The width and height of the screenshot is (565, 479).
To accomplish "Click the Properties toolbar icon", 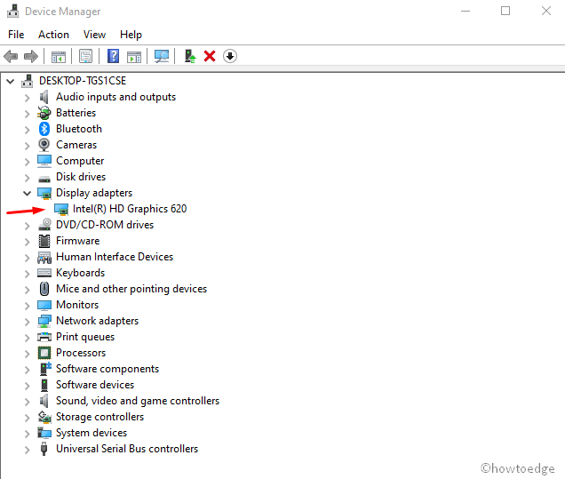I will 86,56.
